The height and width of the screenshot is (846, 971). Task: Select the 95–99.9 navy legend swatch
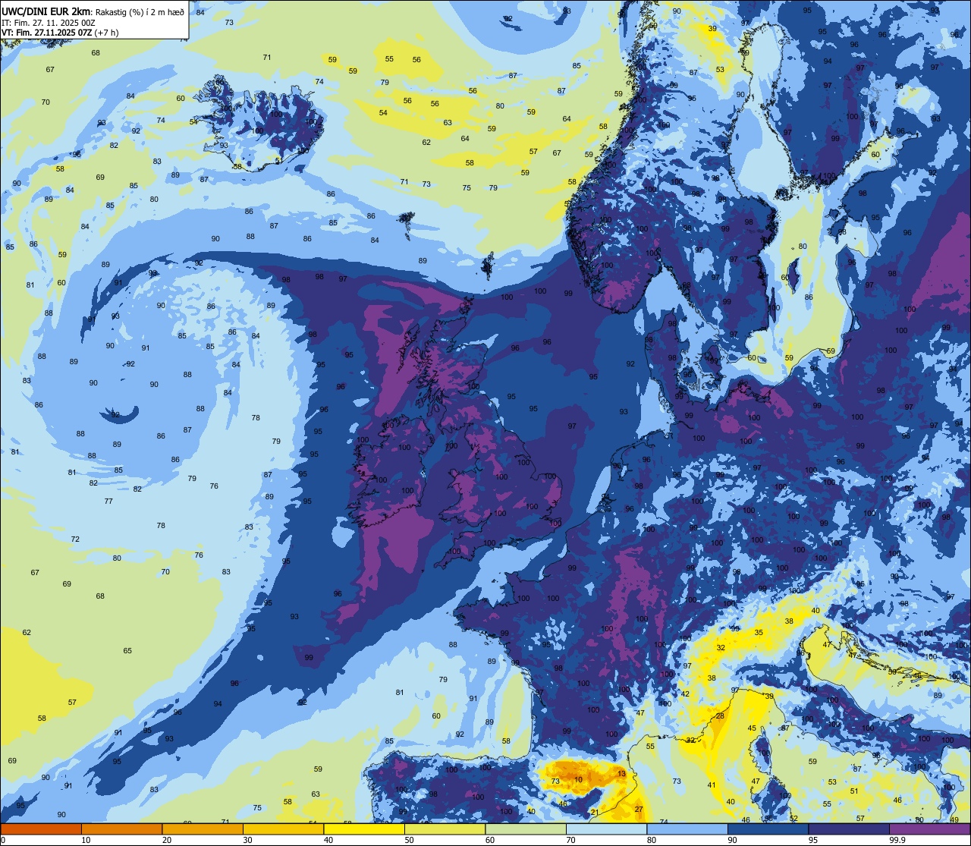tap(849, 829)
